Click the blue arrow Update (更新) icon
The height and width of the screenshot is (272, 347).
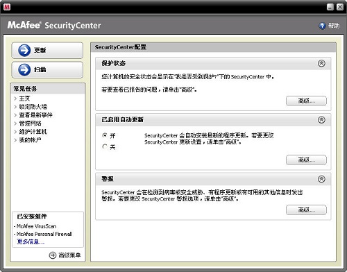(x=24, y=50)
